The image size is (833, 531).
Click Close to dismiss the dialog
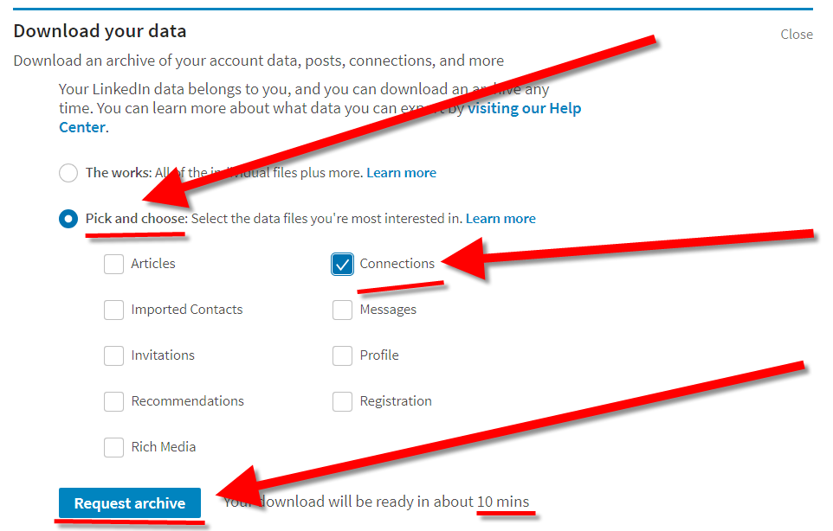796,35
